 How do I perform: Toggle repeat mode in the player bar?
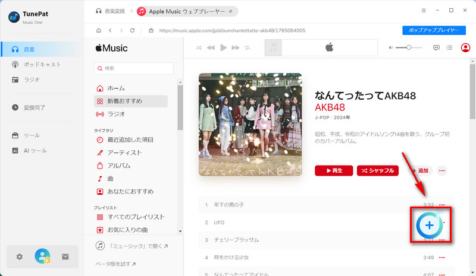click(247, 47)
